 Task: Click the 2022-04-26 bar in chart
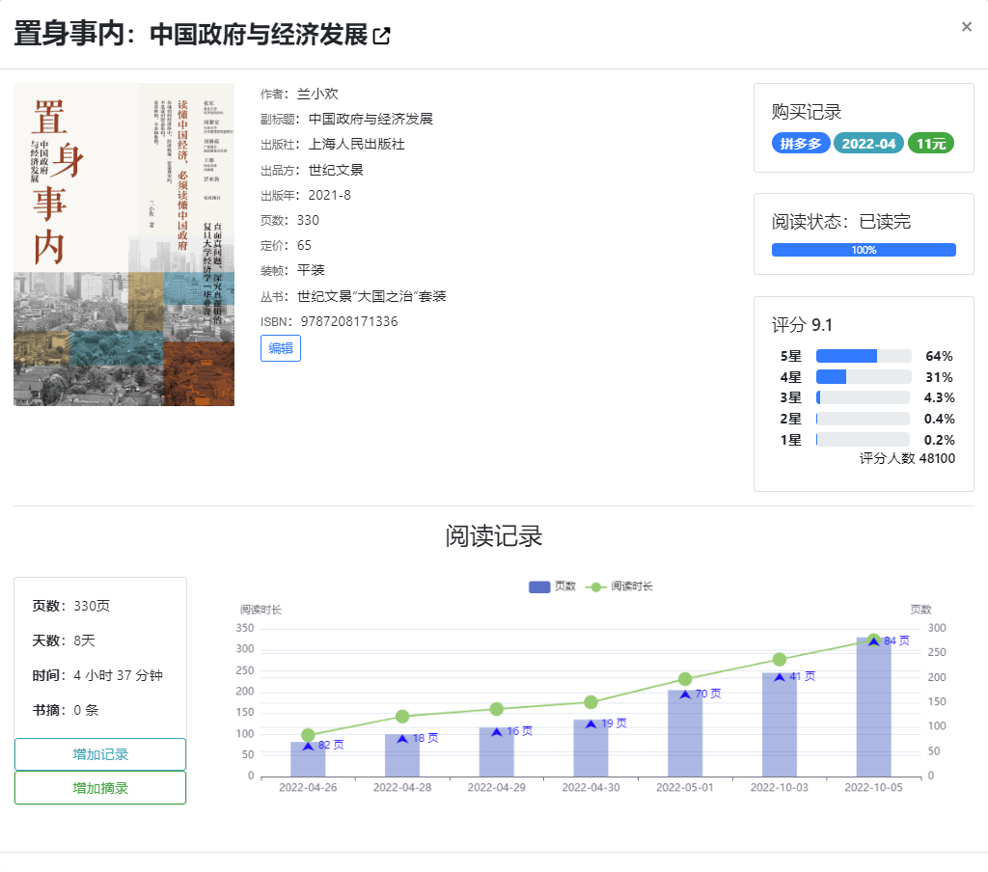(308, 759)
